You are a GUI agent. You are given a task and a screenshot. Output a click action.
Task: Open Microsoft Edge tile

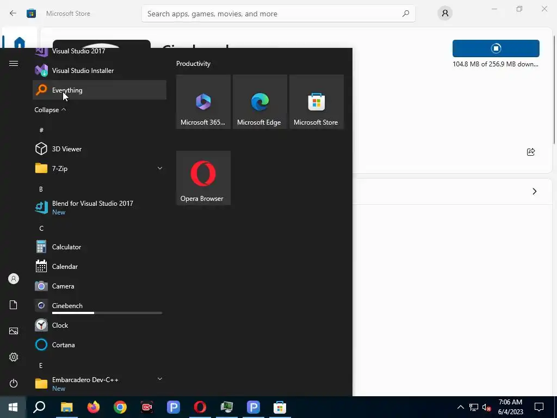click(259, 102)
